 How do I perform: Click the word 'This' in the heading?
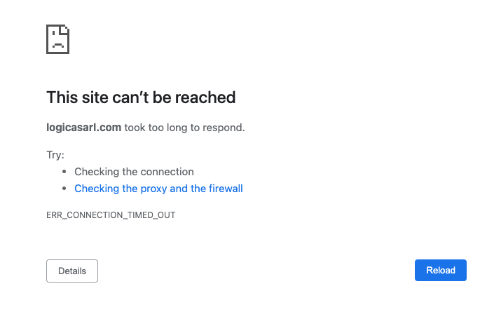click(61, 97)
